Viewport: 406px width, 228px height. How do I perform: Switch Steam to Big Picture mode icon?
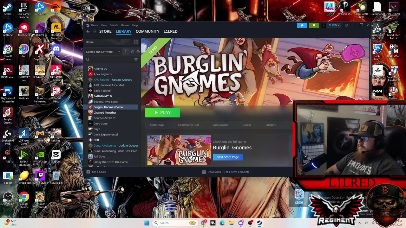tap(346, 25)
